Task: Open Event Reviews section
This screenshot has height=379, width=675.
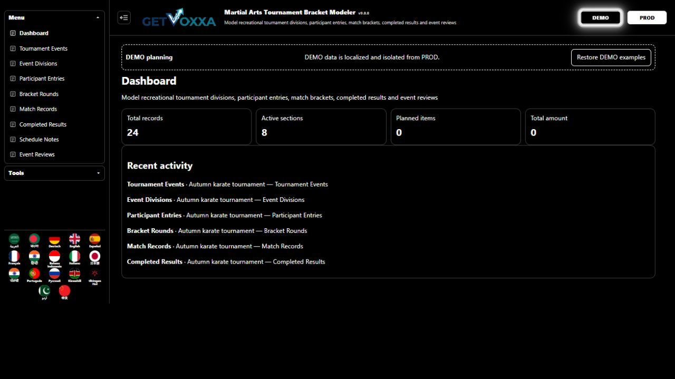Action: click(54, 154)
